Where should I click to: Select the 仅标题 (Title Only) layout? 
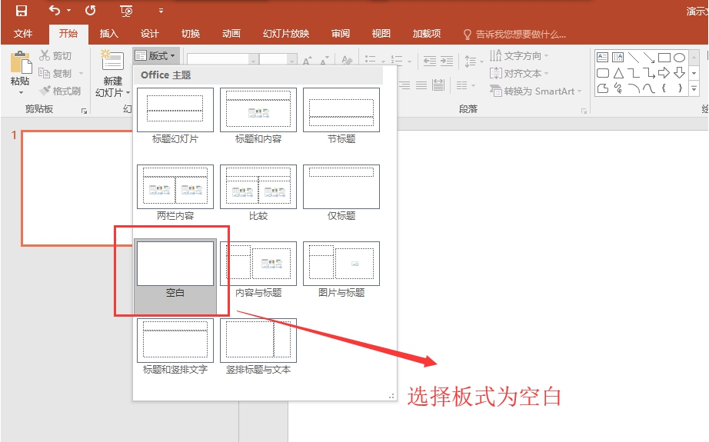click(341, 187)
